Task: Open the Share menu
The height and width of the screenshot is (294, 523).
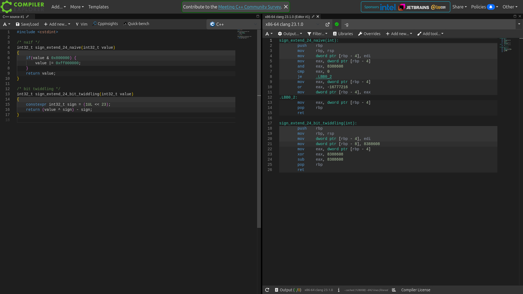Action: [460, 7]
